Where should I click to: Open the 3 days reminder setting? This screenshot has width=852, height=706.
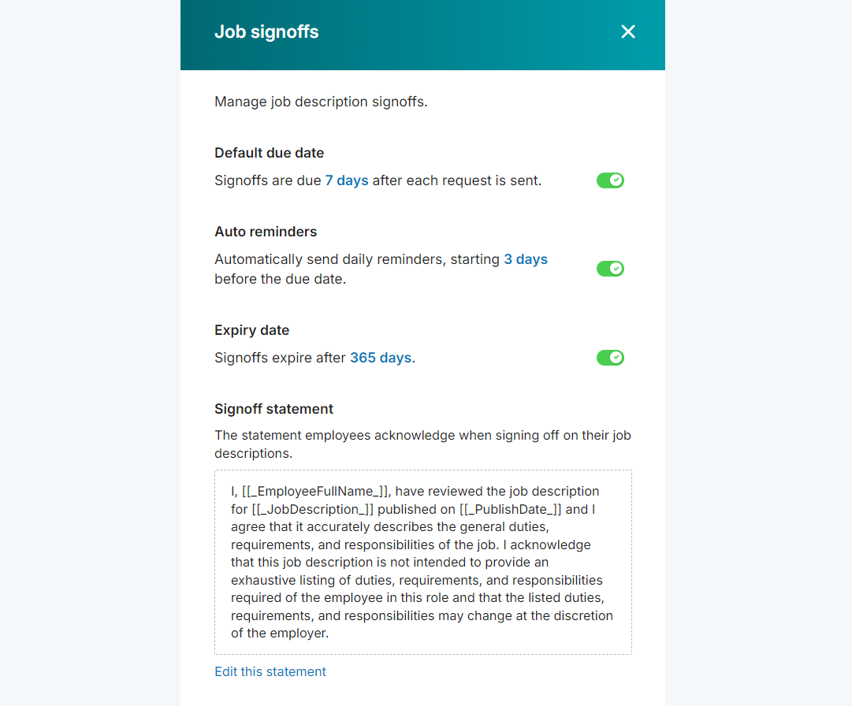point(526,259)
